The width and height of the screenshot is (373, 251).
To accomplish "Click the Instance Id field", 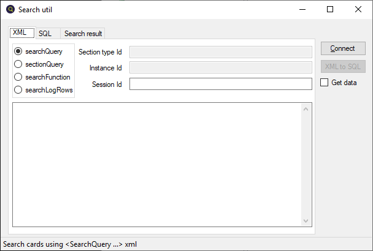I will coord(220,68).
